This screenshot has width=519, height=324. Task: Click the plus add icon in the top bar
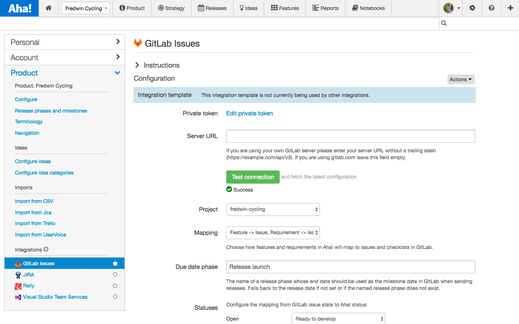(x=510, y=8)
